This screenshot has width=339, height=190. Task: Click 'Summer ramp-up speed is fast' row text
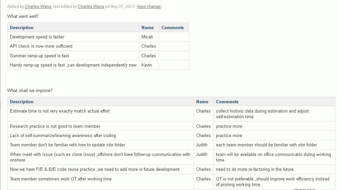tap(39, 56)
